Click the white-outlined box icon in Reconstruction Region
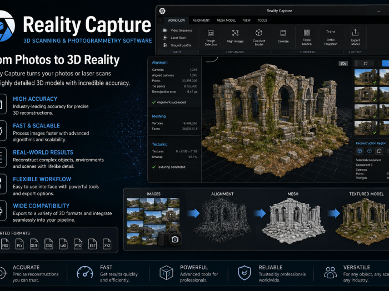The width and height of the screenshot is (389, 291). coord(379,151)
